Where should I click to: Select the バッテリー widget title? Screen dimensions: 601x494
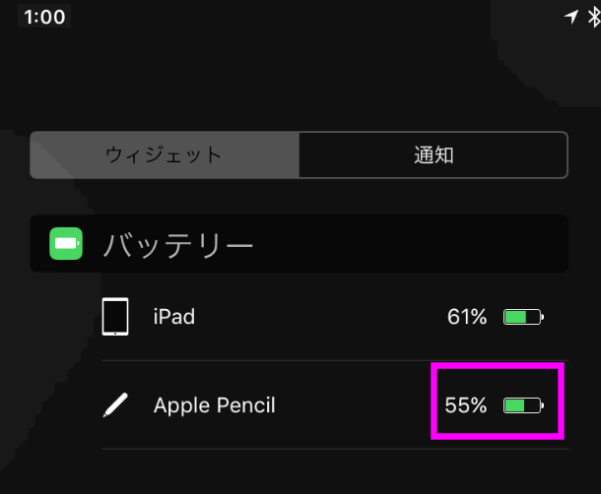[178, 244]
